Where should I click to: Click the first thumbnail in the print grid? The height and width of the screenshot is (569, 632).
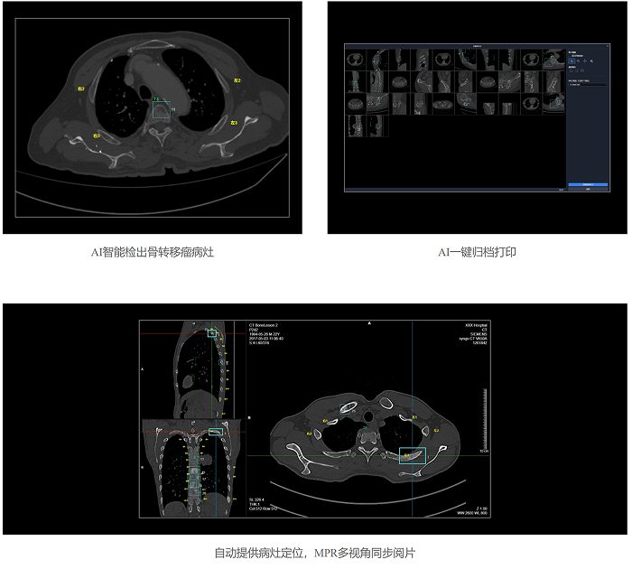[x=355, y=60]
